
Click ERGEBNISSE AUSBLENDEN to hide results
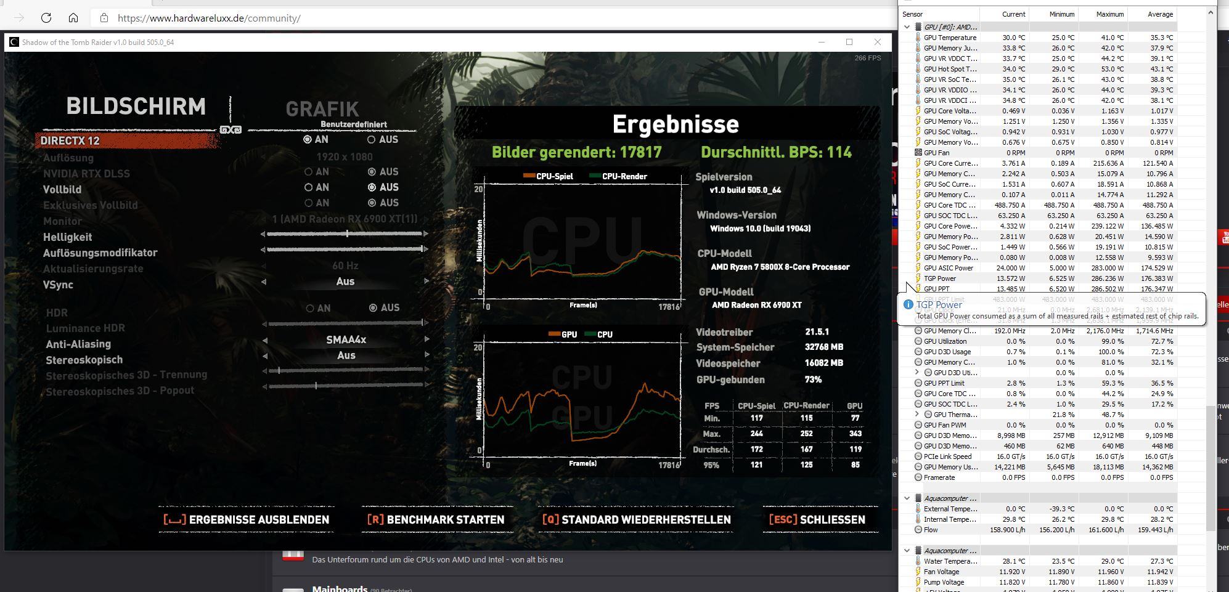(x=247, y=519)
